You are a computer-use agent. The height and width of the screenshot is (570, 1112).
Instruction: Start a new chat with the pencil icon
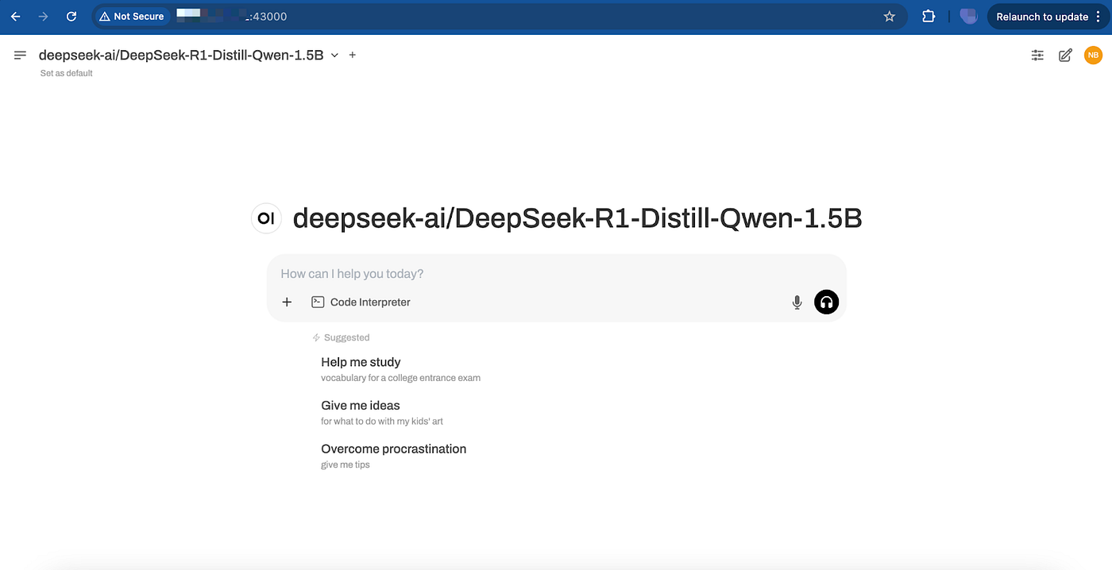pyautogui.click(x=1066, y=55)
